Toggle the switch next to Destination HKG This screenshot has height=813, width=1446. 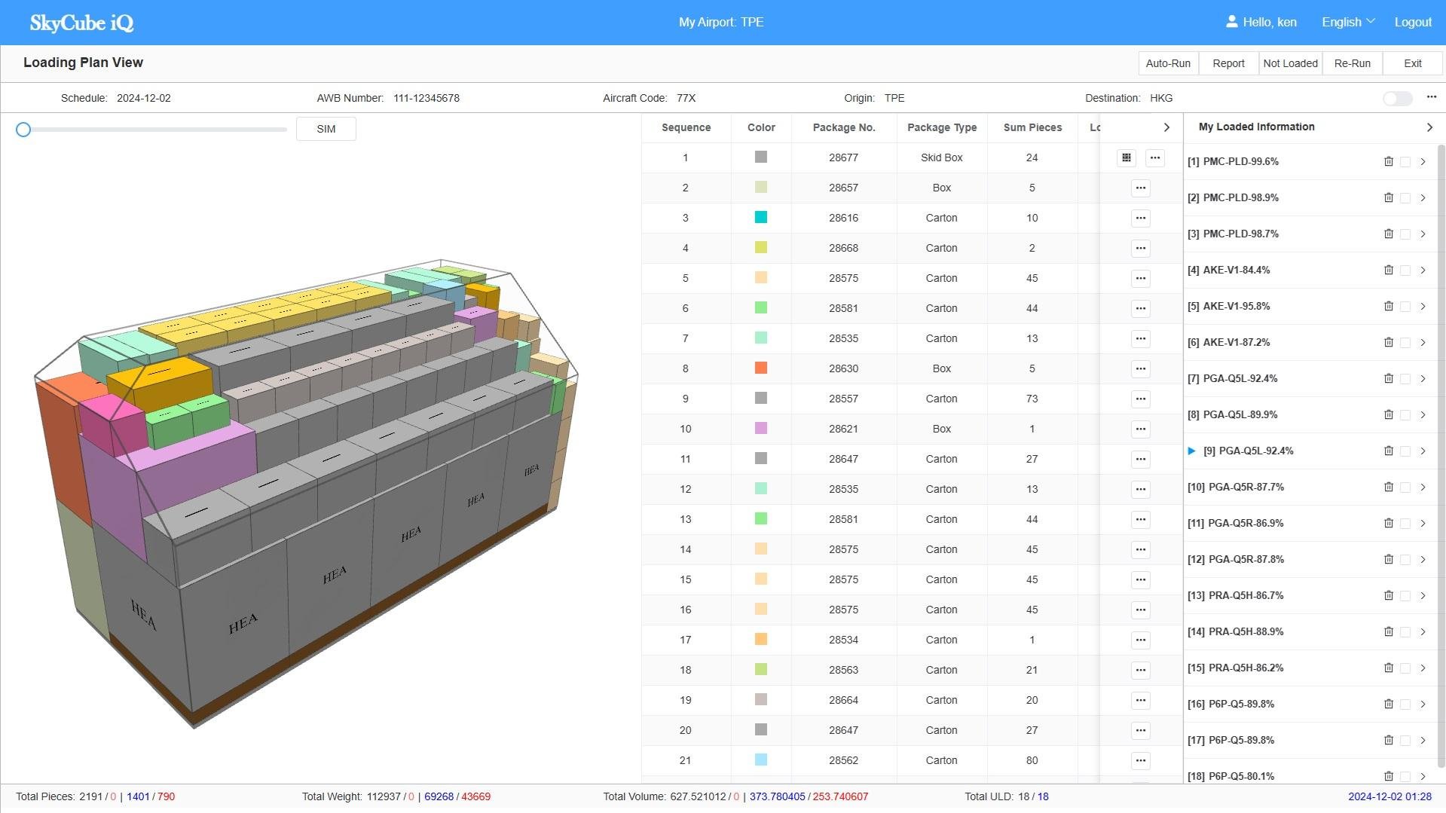point(1397,99)
